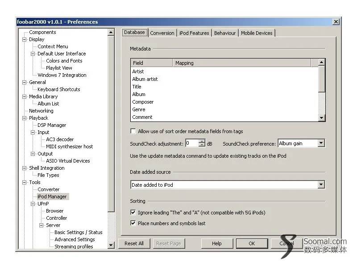Open the Mobile Devices tab
The width and height of the screenshot is (357, 268).
257,33
